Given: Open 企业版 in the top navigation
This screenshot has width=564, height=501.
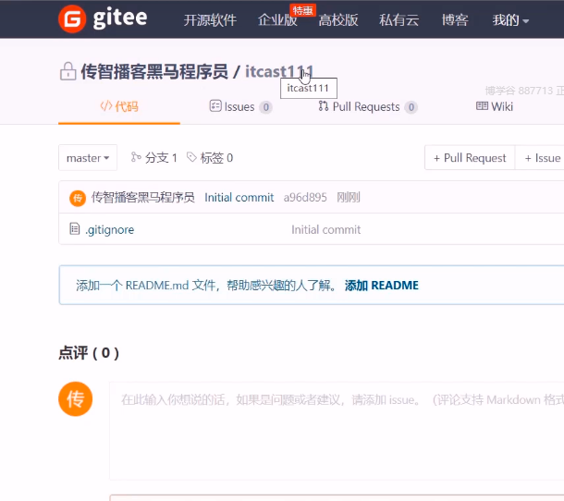Looking at the screenshot, I should [277, 20].
